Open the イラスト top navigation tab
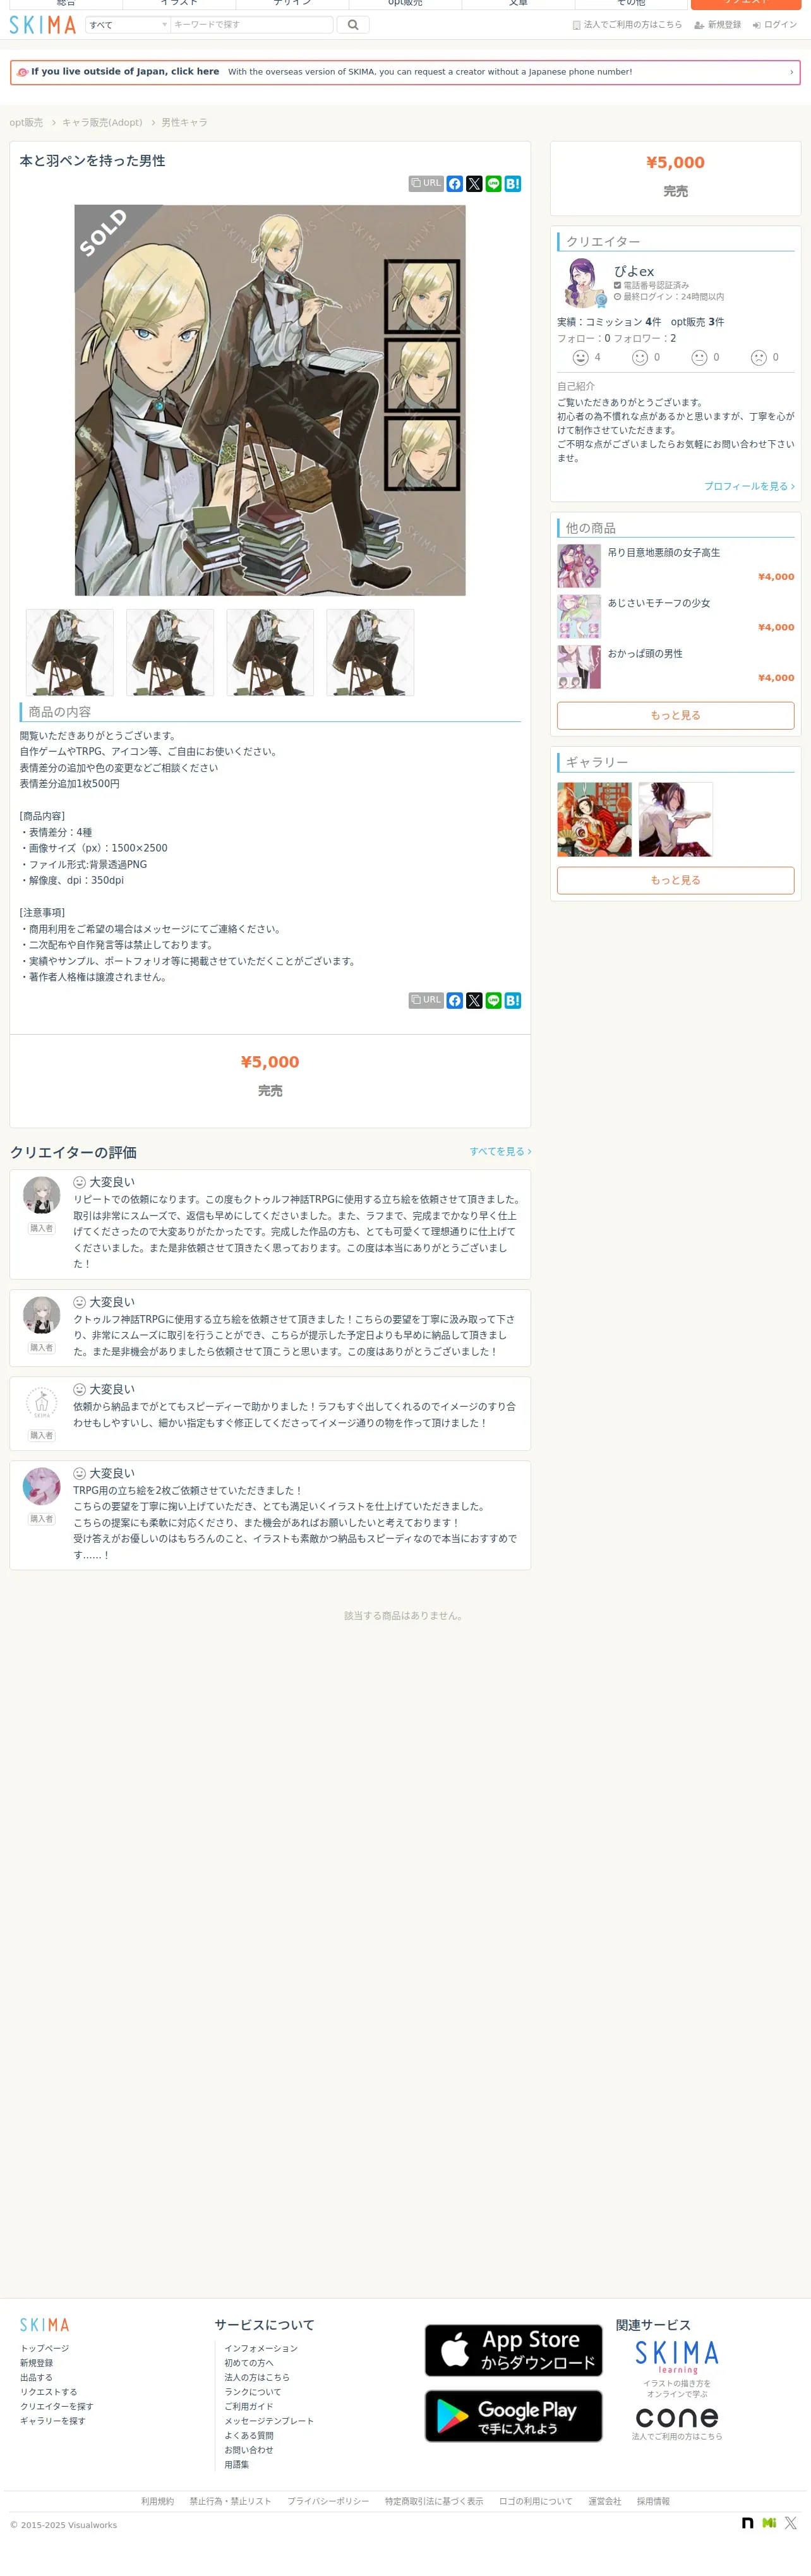 coord(179,4)
